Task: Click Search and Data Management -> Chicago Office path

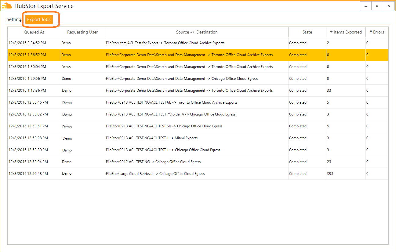Action: (182, 79)
